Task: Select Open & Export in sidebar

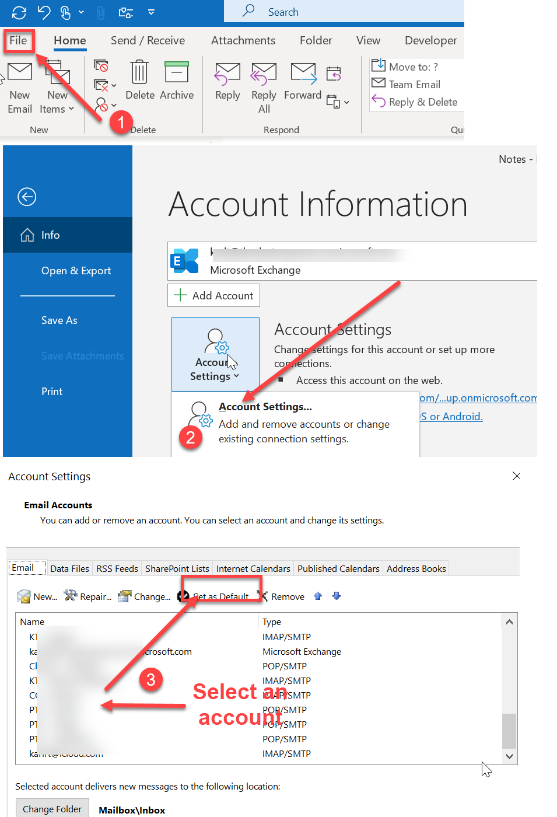Action: [x=76, y=271]
